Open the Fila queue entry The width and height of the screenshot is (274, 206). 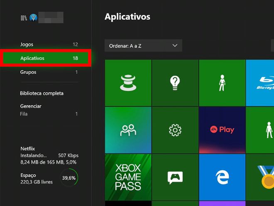[x=49, y=114]
